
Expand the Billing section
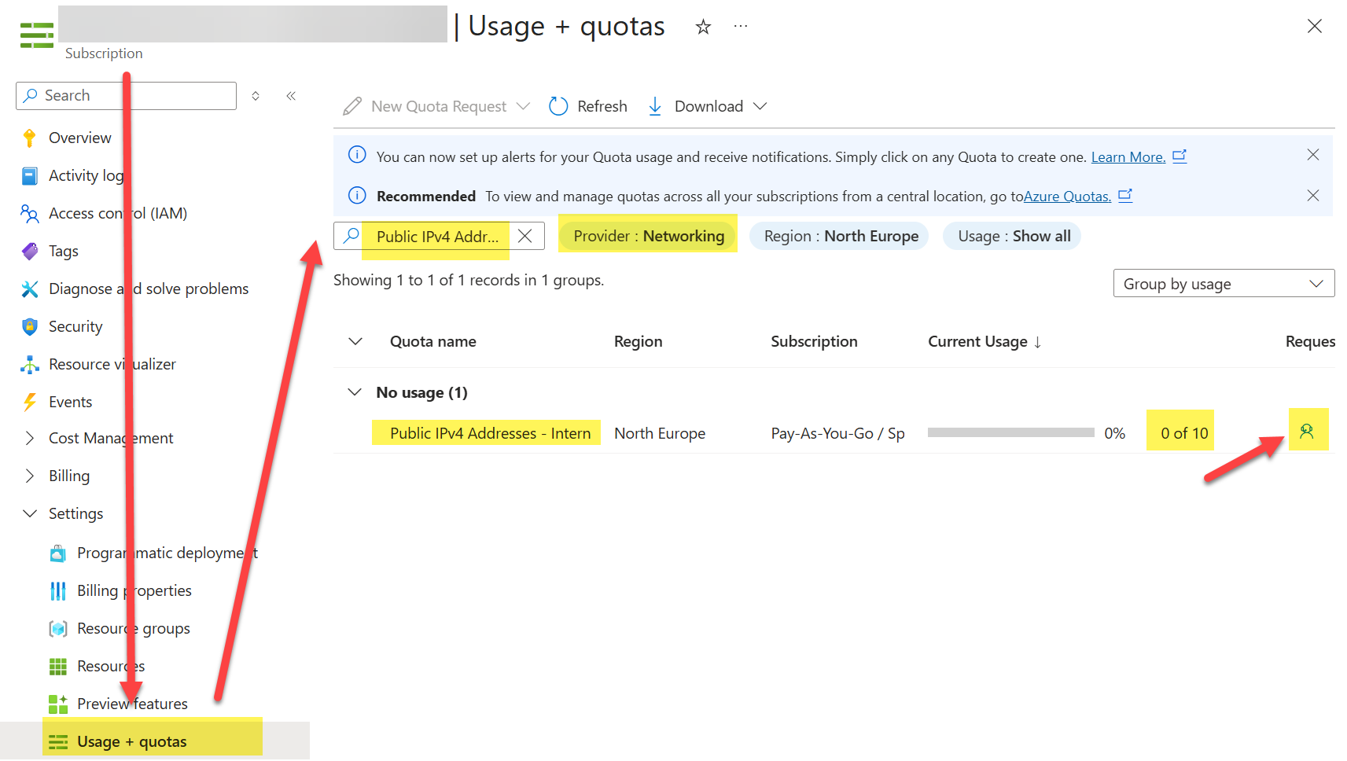pos(30,476)
